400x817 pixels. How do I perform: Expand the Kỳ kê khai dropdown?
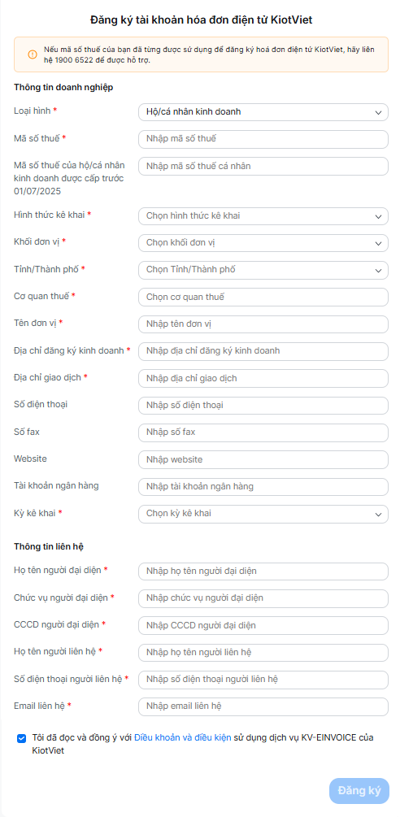pos(263,515)
